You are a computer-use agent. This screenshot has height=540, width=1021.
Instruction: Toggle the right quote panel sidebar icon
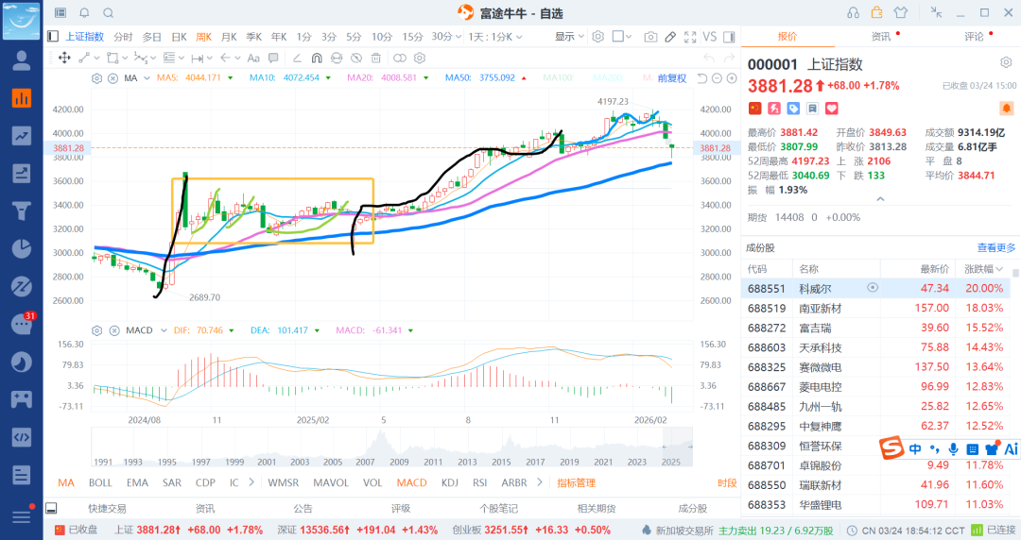[729, 37]
